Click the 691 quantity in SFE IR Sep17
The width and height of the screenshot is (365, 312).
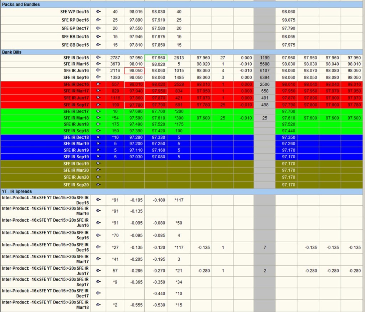click(x=179, y=105)
